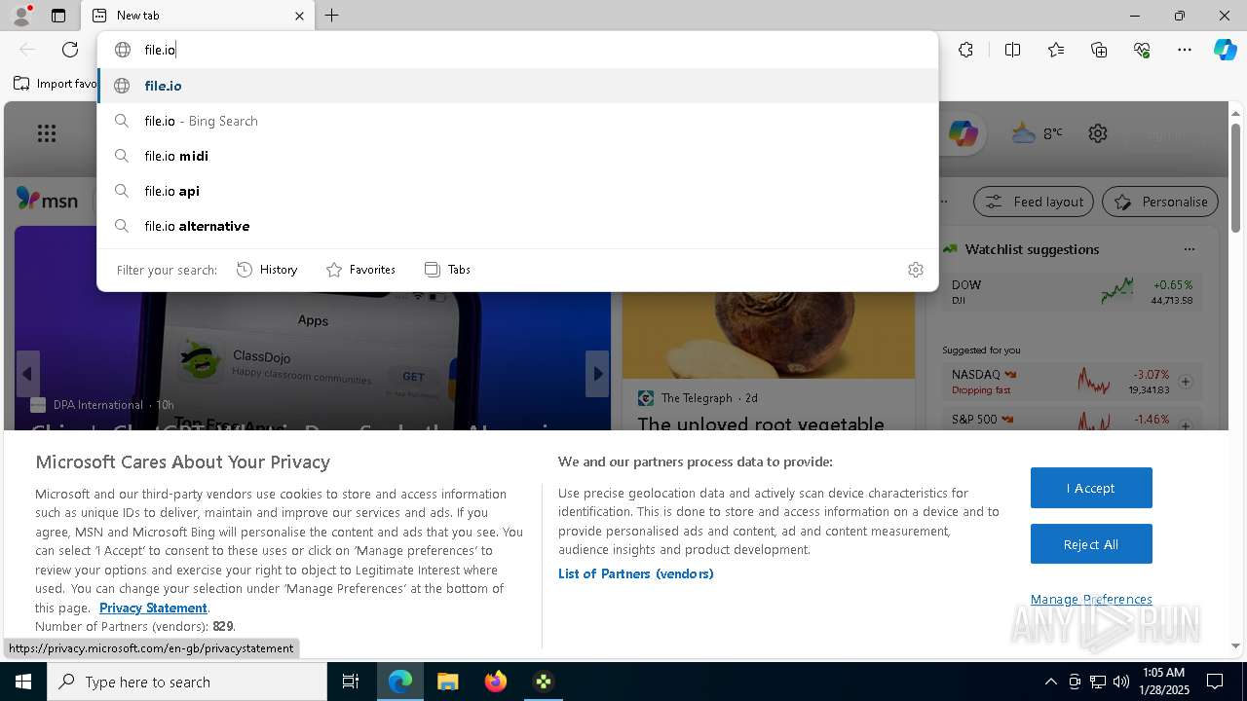Open MSN page settings gear

point(1098,133)
